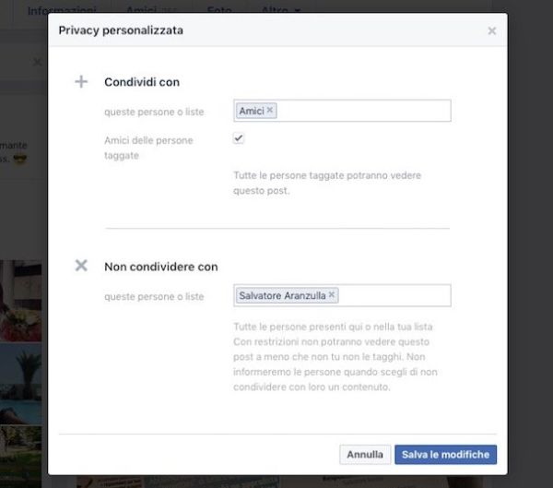553x488 pixels.
Task: Click the X icon beside Non condividere con
Action: (x=81, y=266)
